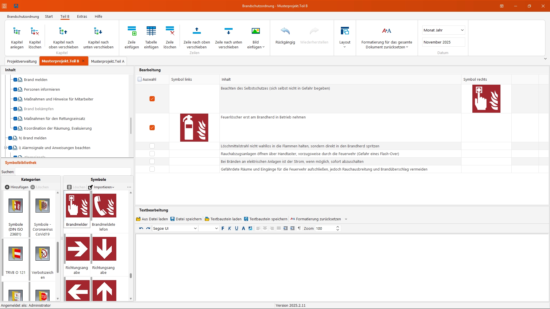
Task: Check the row about Rauchabzugsanlagen öffnen
Action: click(152, 154)
